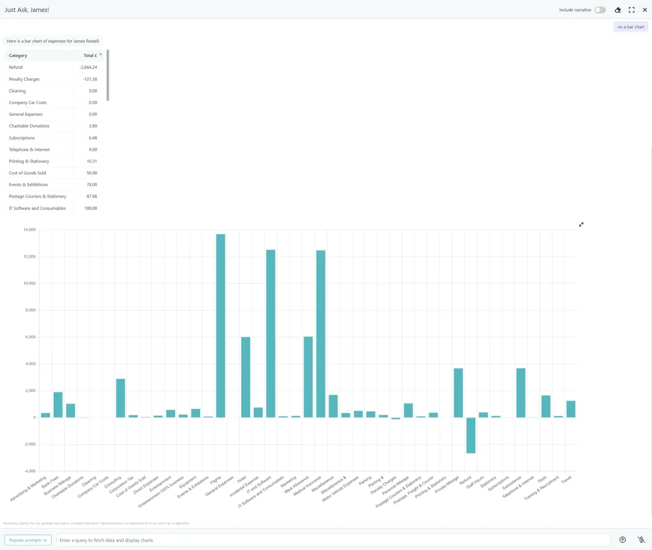Click the Subsistence bar

pyautogui.click(x=521, y=393)
